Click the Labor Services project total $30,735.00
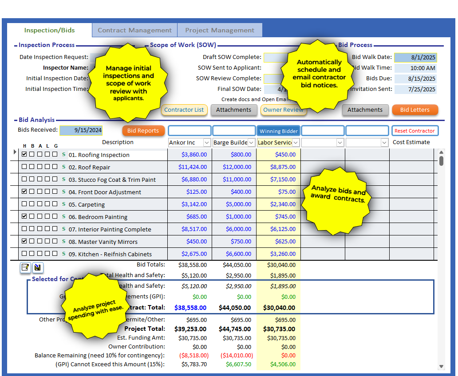Image resolution: width=458 pixels, height=376 pixels. pyautogui.click(x=279, y=329)
